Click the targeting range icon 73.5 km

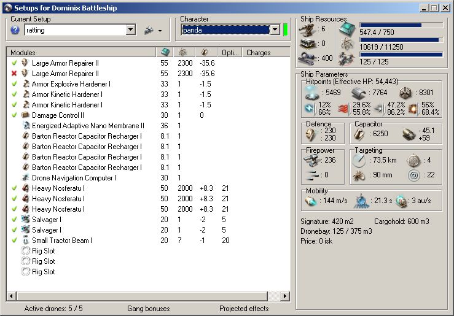tap(359, 161)
